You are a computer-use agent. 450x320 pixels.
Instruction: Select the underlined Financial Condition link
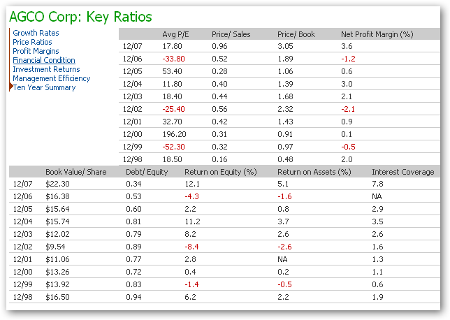point(44,60)
